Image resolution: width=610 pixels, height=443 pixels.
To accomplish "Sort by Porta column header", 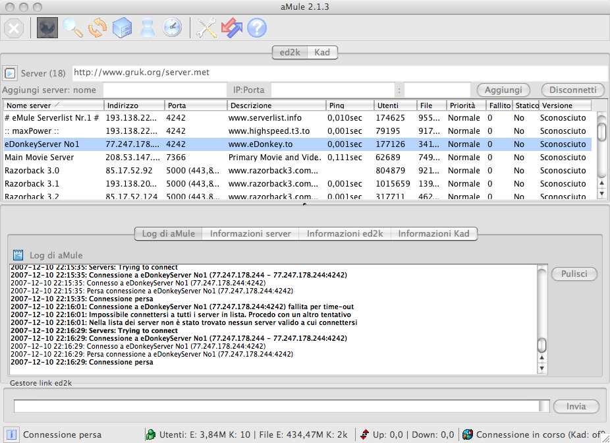I will pos(196,105).
